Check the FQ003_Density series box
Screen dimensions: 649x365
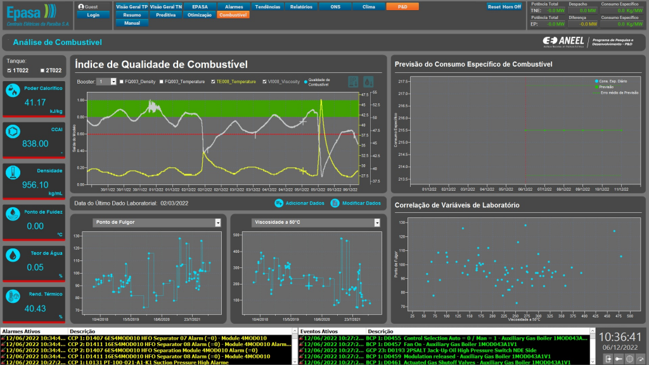[x=122, y=82]
